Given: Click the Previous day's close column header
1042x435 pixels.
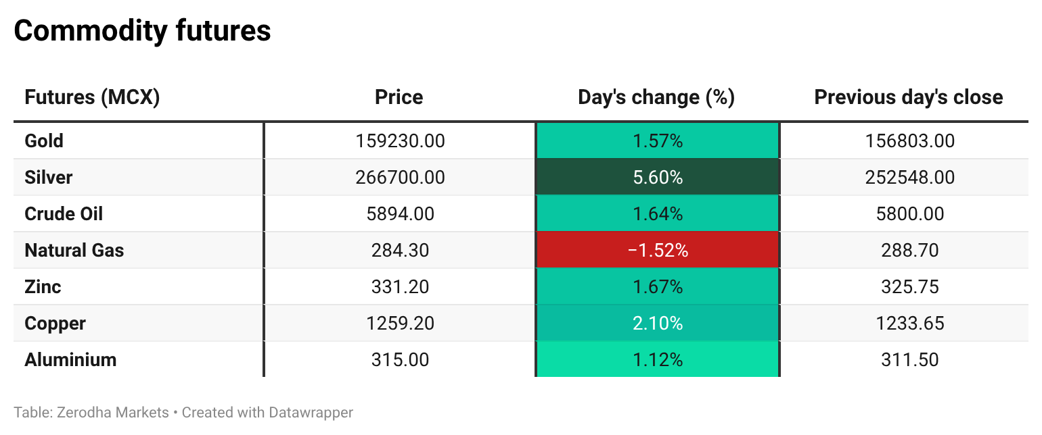Looking at the screenshot, I should 908,97.
